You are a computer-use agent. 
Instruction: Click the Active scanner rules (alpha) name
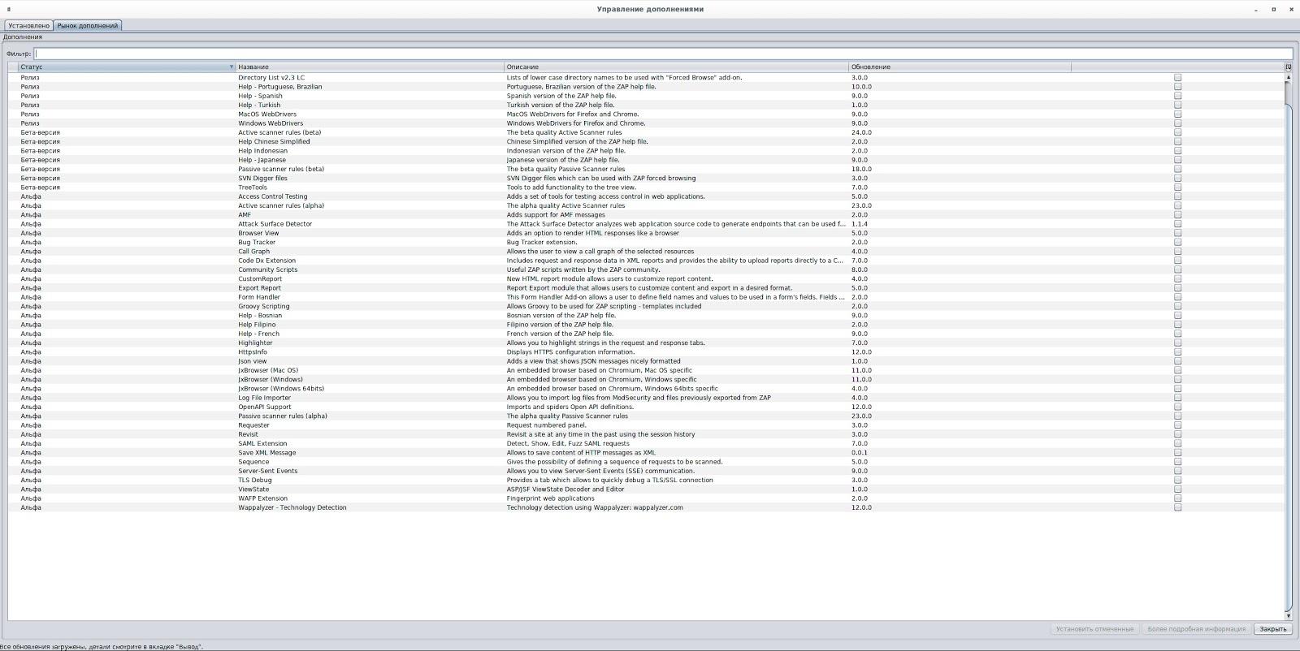[281, 205]
